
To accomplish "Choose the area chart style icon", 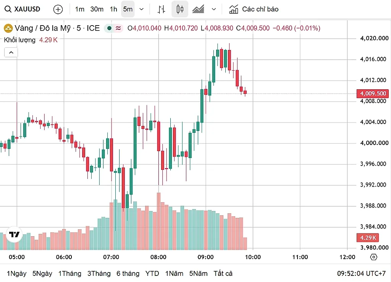I will pos(198,9).
